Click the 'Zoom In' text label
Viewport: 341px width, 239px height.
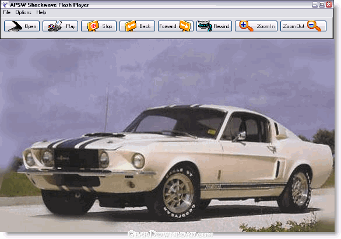(x=266, y=26)
